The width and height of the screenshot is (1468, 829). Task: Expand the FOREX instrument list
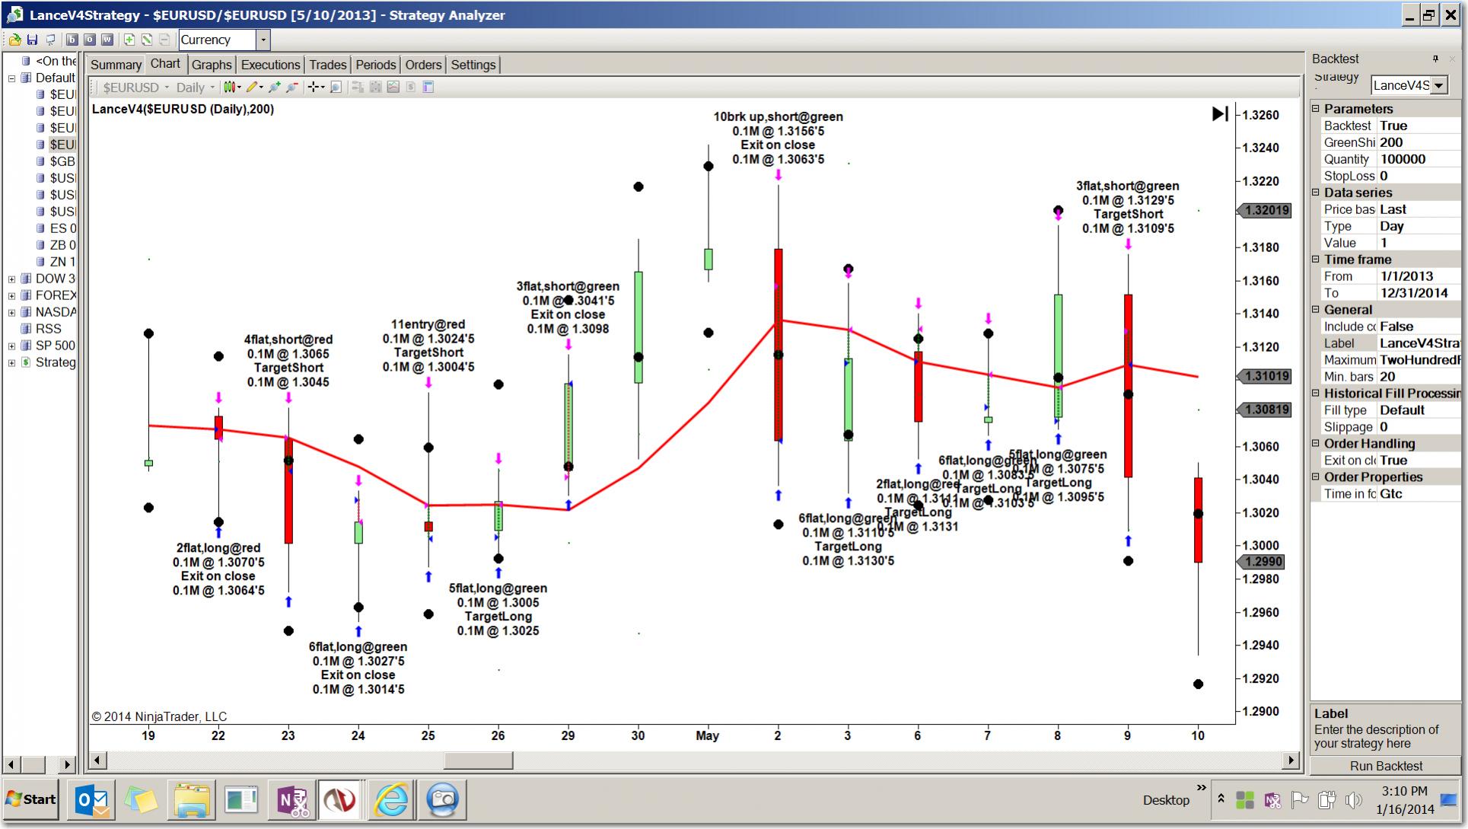(x=12, y=295)
